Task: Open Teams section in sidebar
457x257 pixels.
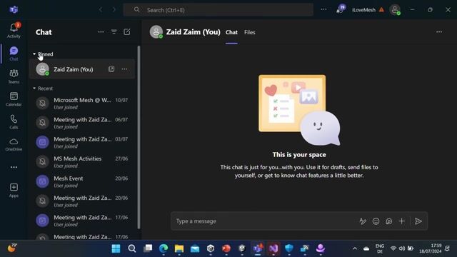Action: pos(14,76)
